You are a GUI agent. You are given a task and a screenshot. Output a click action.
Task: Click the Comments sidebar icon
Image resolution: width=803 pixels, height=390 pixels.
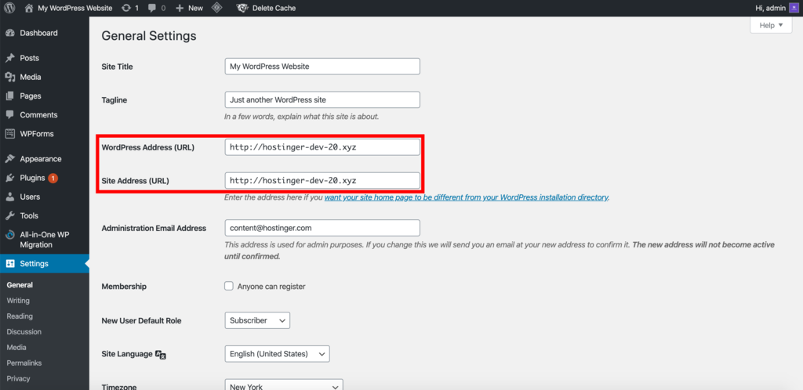9,115
